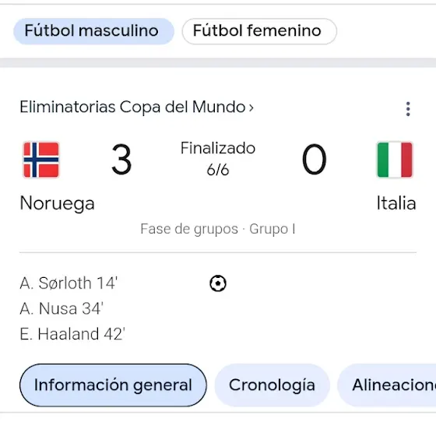
Task: Select the A. Sørloth 14' goal entry
Action: 69,283
